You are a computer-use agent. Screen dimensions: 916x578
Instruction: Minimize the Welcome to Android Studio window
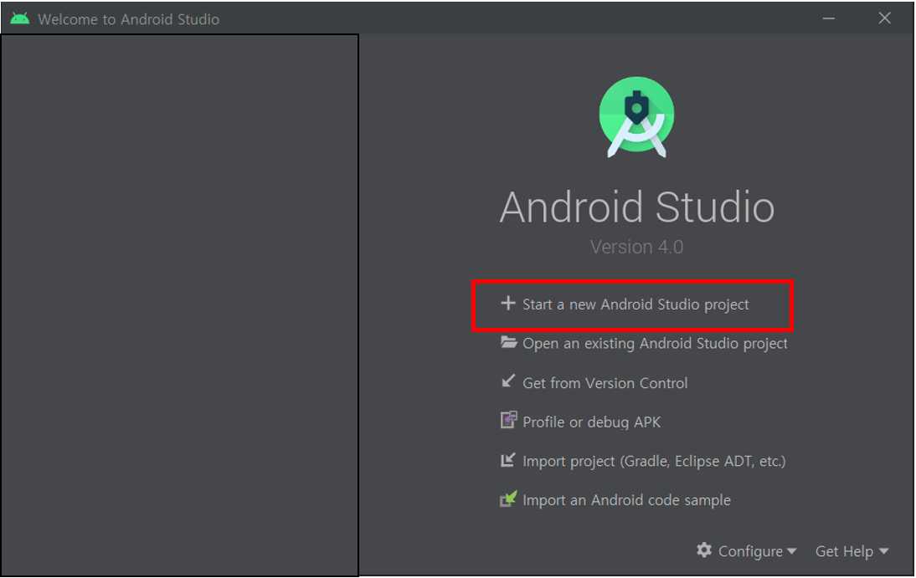pos(828,18)
